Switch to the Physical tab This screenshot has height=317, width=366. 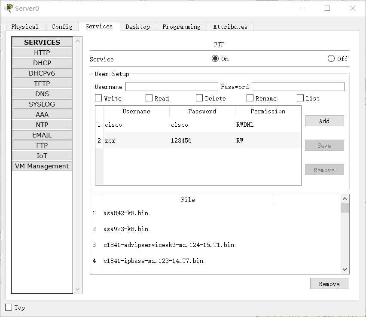point(25,27)
